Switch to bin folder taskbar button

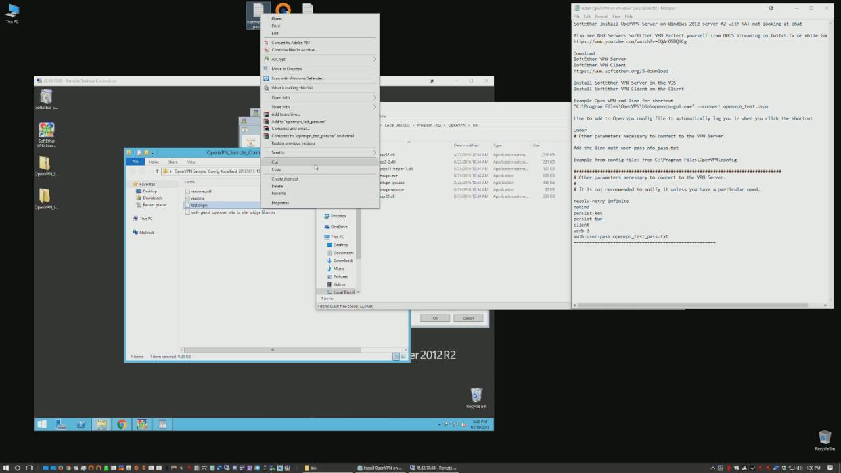329,468
